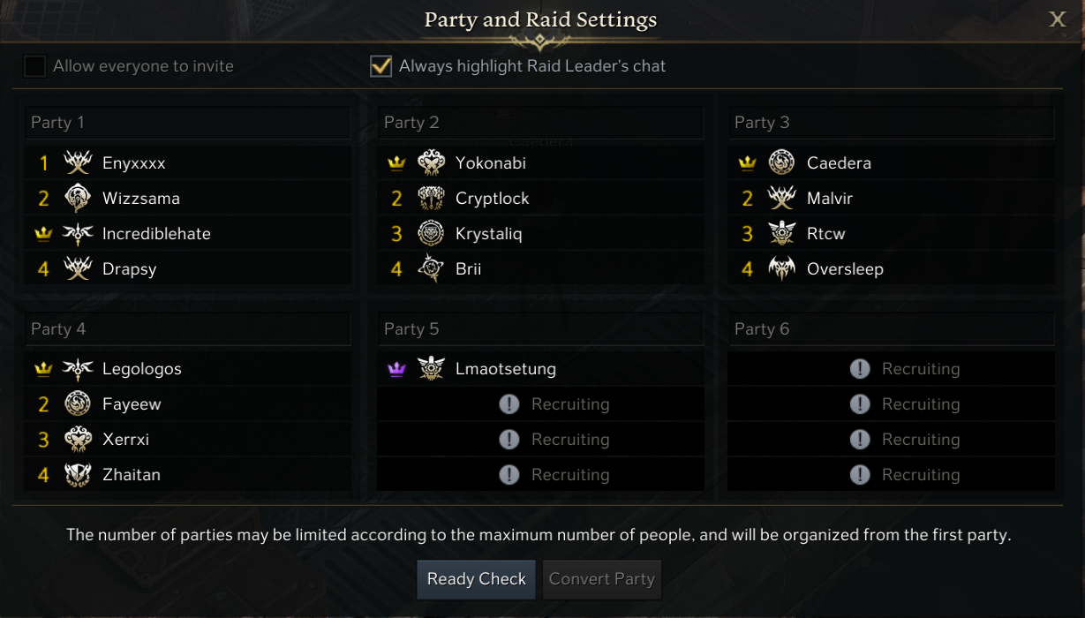Click the class icon beside Cryptlock
The height and width of the screenshot is (618, 1085).
(431, 199)
